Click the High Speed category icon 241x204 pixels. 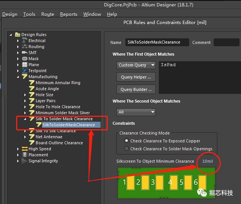25,149
